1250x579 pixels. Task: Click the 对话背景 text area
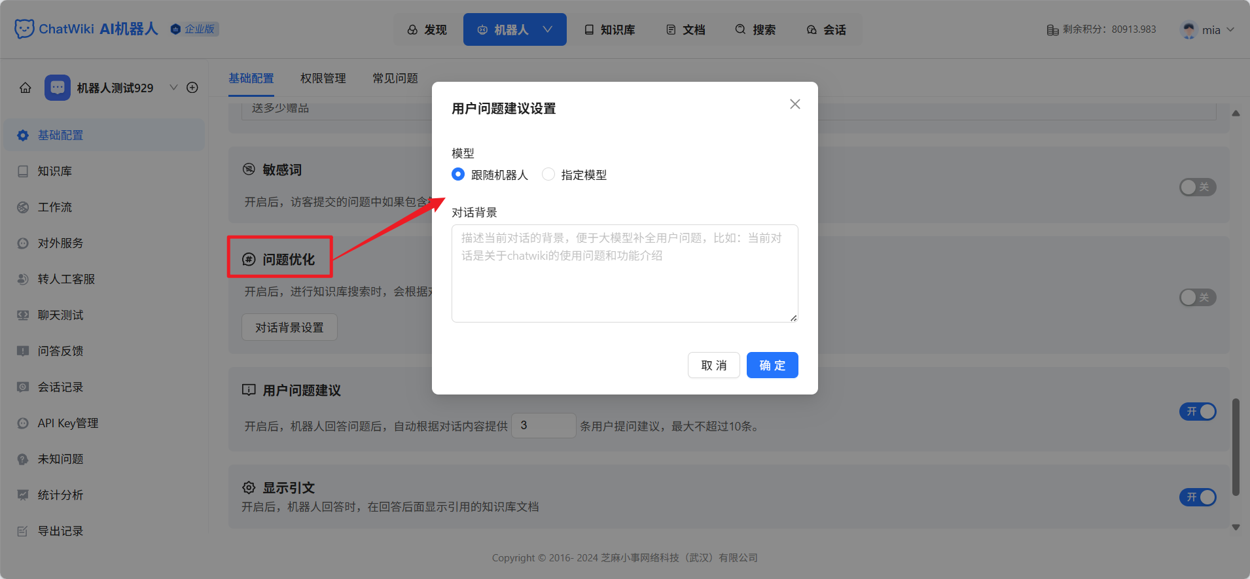click(625, 273)
